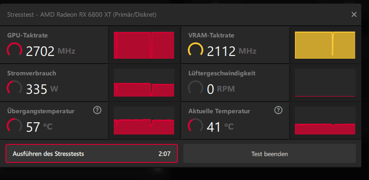The width and height of the screenshot is (369, 180).
Task: Click the Lüftergeschwindigkeit label
Action: [222, 74]
